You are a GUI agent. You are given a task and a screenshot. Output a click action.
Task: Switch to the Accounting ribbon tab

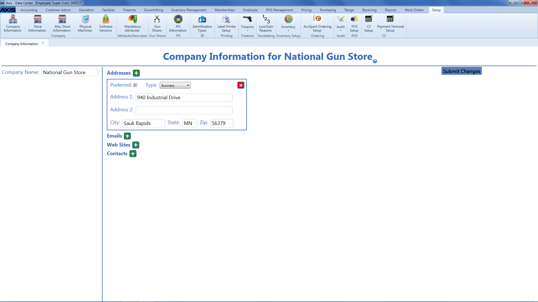[29, 10]
